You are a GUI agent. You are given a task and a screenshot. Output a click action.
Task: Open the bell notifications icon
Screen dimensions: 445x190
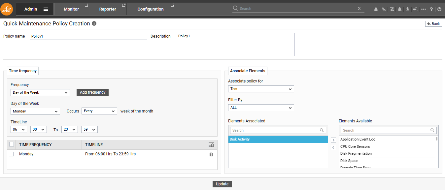point(399,9)
